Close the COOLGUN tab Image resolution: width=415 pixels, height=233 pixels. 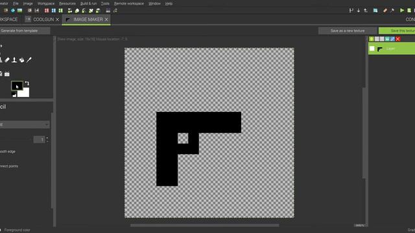58,19
